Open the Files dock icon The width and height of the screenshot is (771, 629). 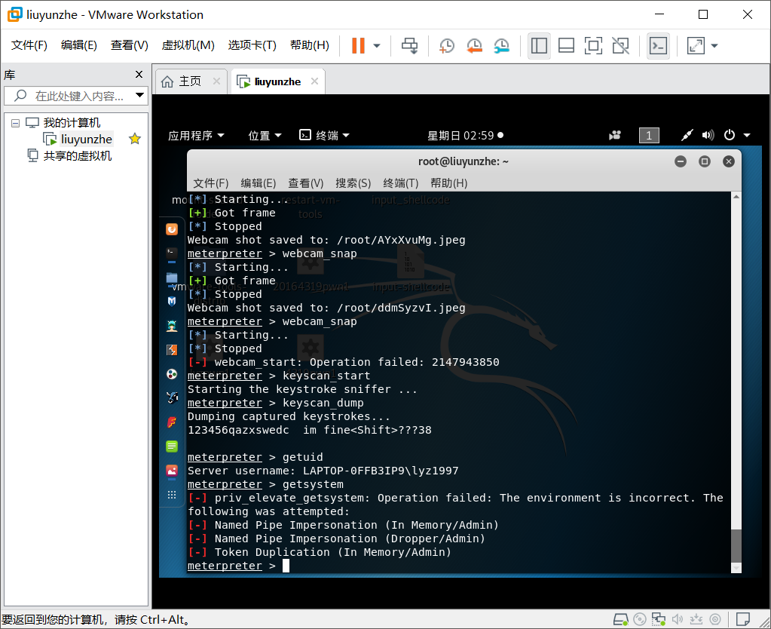click(x=172, y=278)
